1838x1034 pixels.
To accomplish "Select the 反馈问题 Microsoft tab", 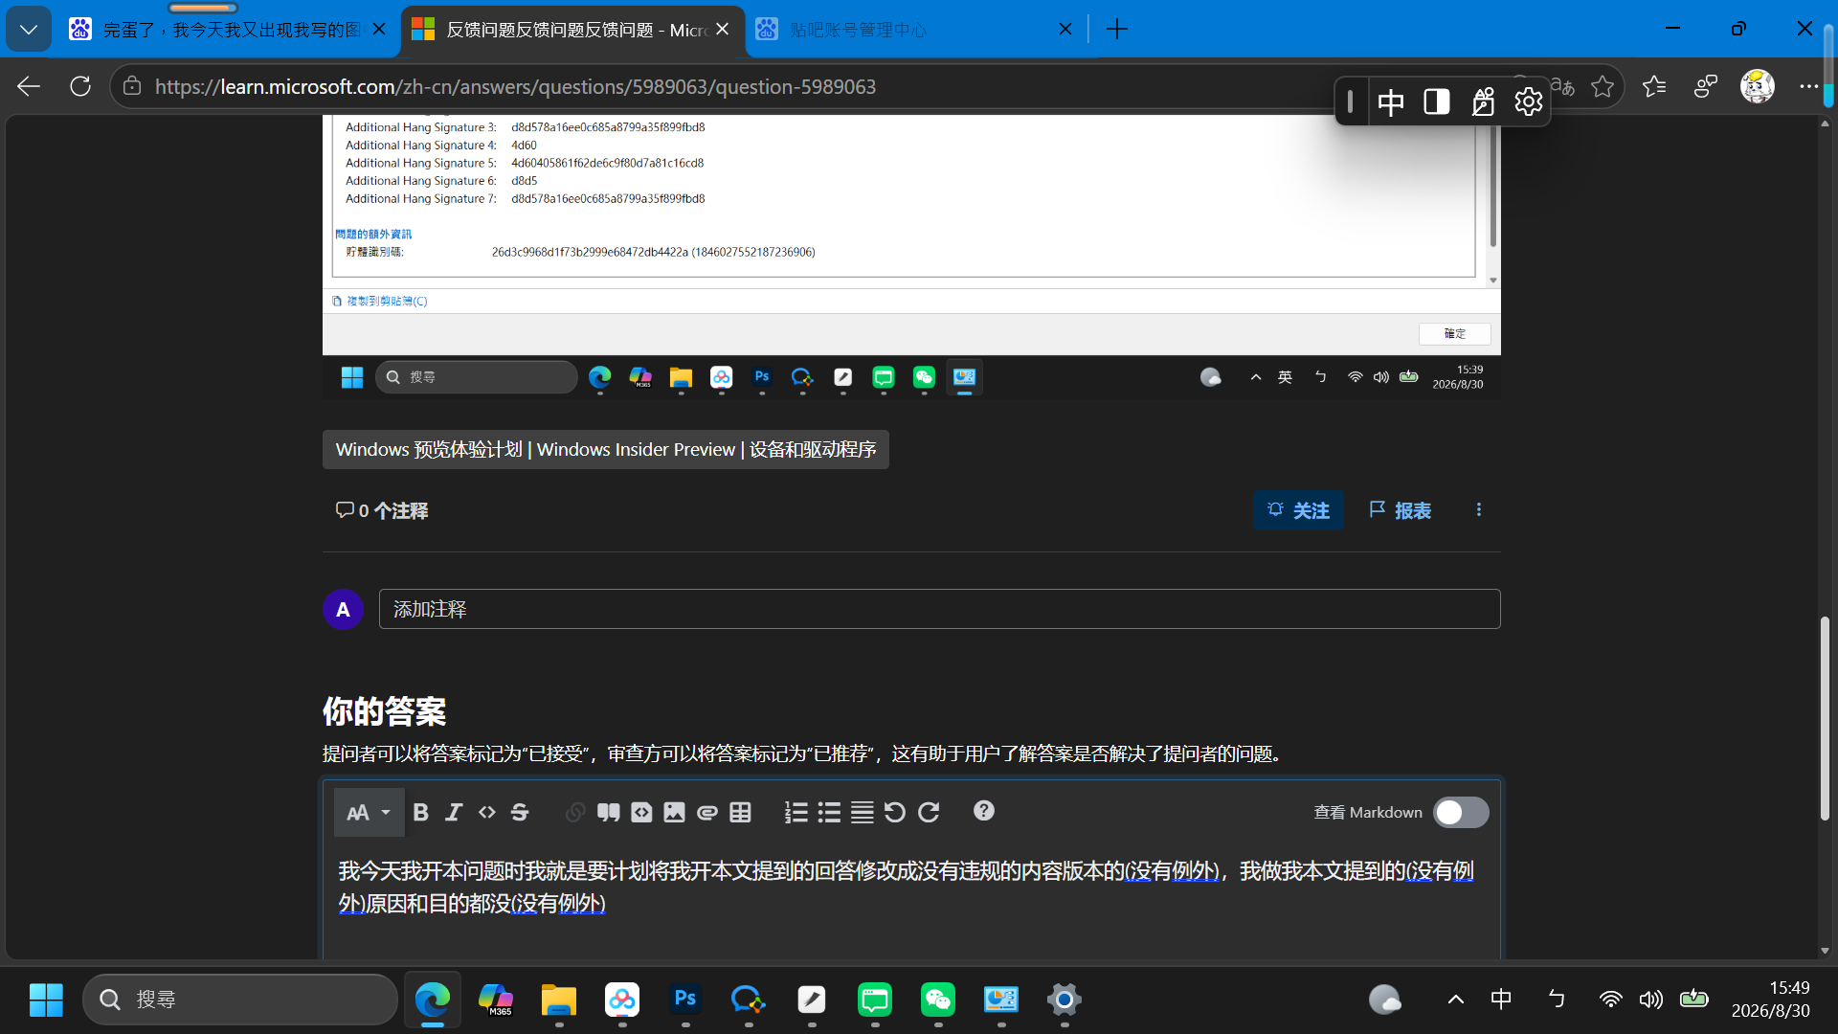I will click(571, 30).
